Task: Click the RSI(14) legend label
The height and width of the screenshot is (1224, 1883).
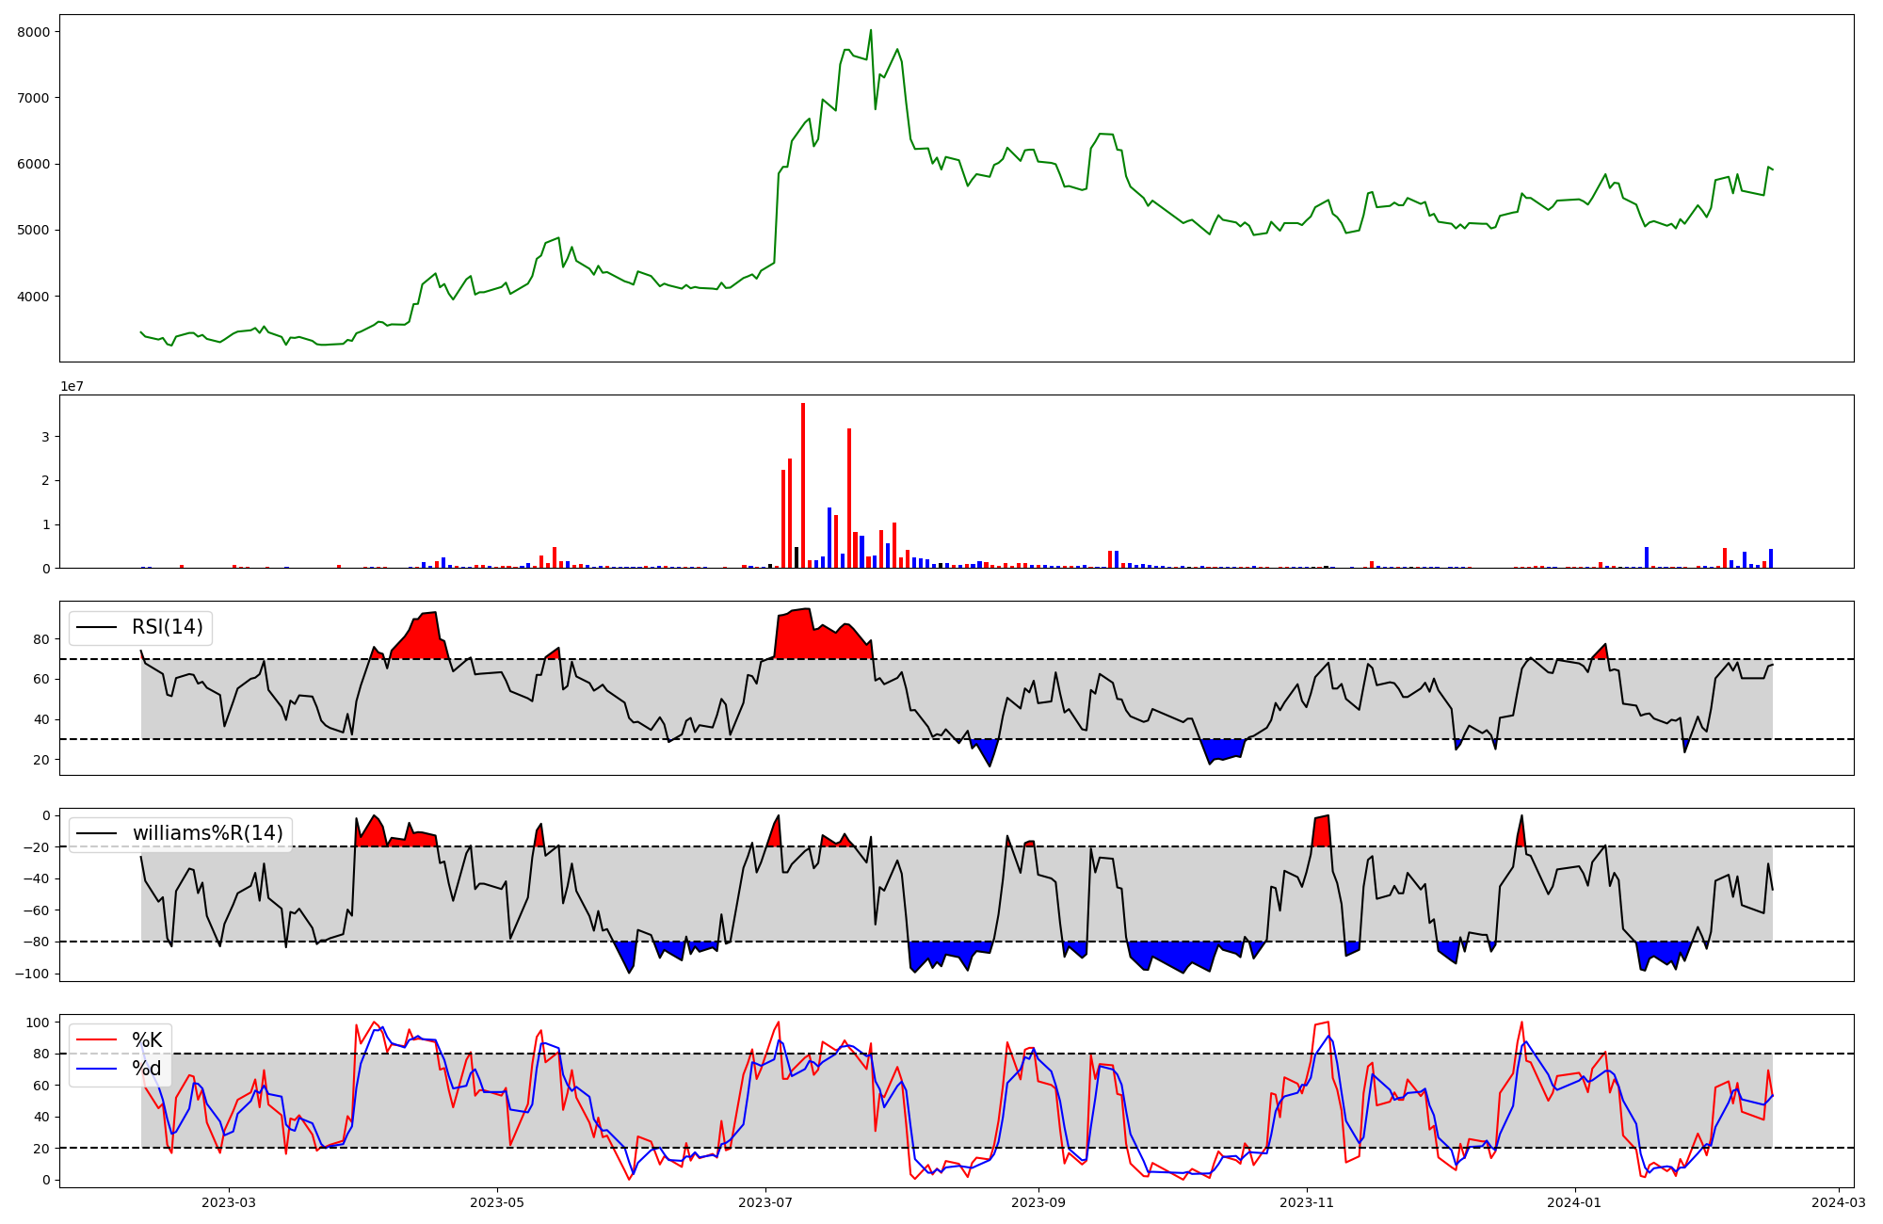Action: click(168, 627)
